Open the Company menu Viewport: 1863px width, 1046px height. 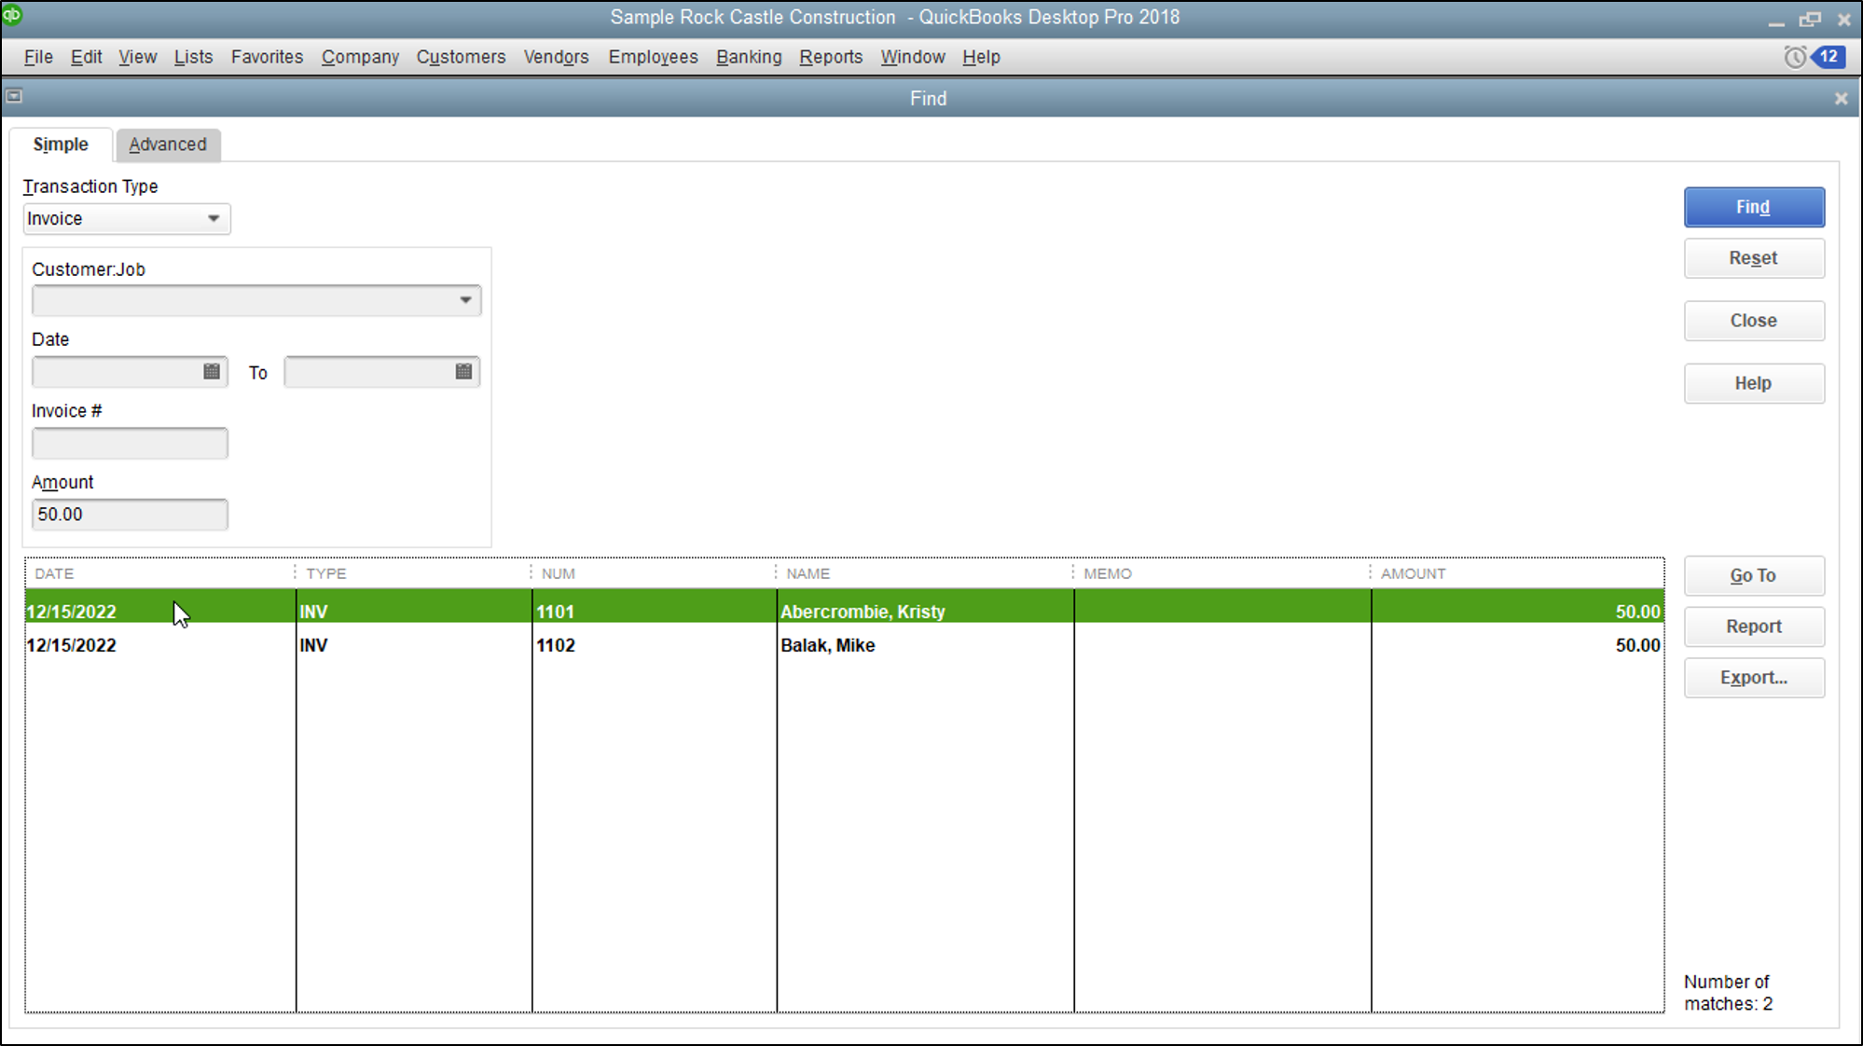tap(360, 57)
